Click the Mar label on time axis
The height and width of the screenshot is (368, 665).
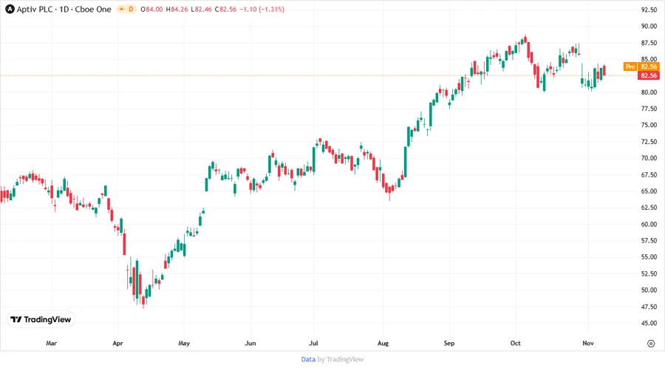51,343
